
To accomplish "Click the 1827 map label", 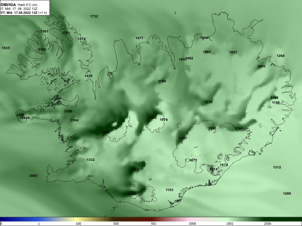I will (x=233, y=52).
